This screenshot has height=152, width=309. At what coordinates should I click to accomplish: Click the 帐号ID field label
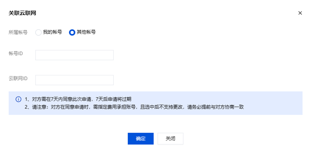[x=16, y=53]
